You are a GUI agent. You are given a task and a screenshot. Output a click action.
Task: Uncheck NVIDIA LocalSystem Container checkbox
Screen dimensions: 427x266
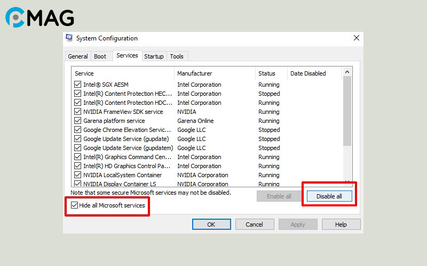pos(78,175)
